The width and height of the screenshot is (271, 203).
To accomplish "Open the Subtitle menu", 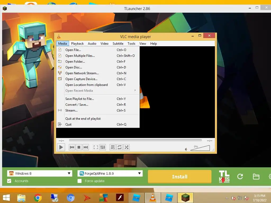I will point(118,44).
